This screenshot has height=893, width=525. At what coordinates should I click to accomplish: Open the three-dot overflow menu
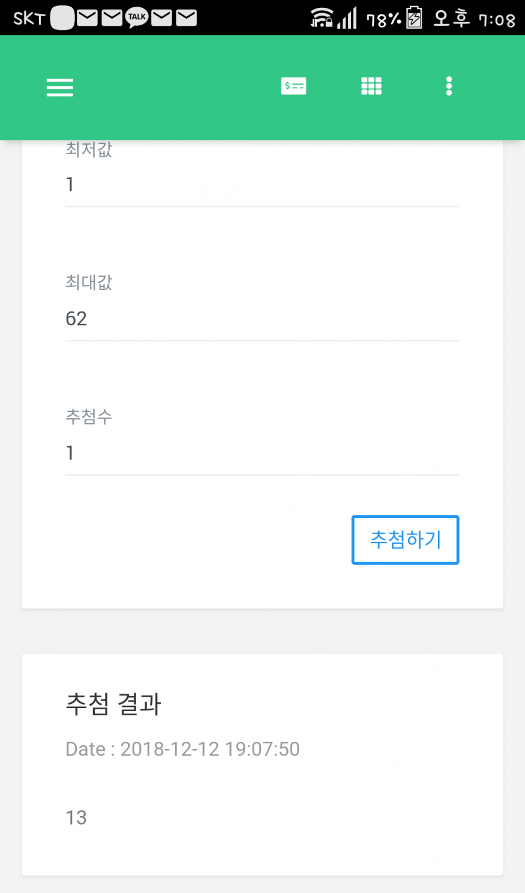449,86
